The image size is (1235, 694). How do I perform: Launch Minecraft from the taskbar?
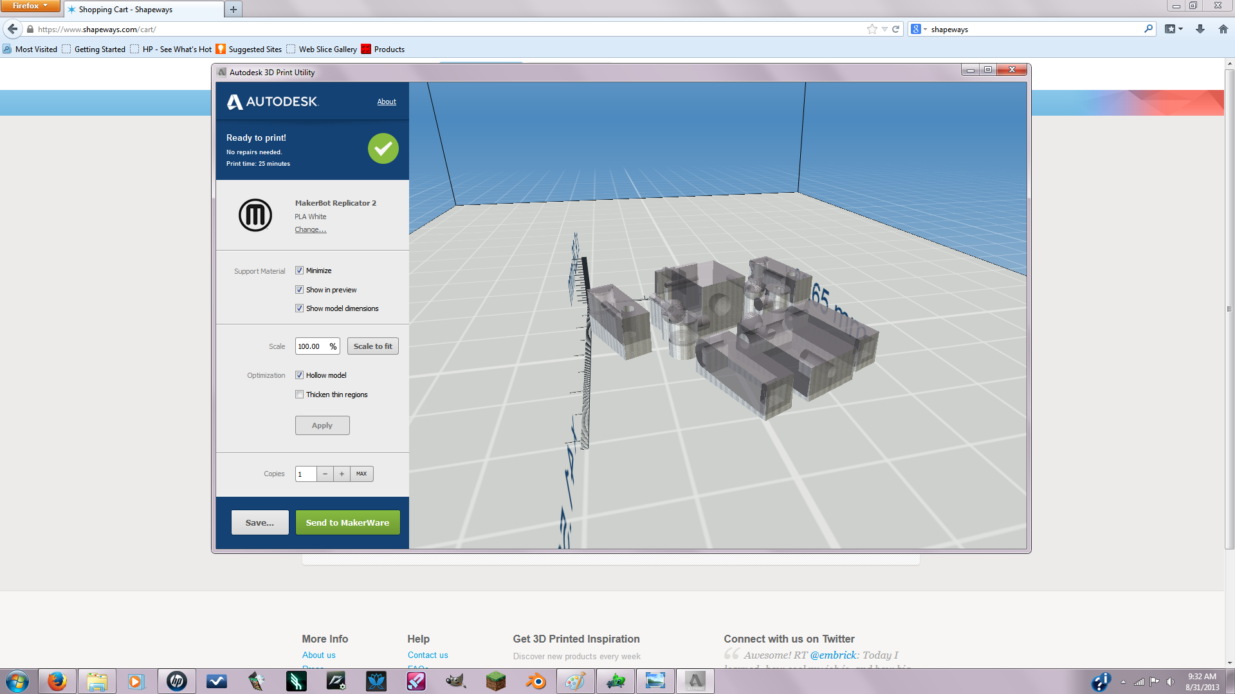pos(495,681)
